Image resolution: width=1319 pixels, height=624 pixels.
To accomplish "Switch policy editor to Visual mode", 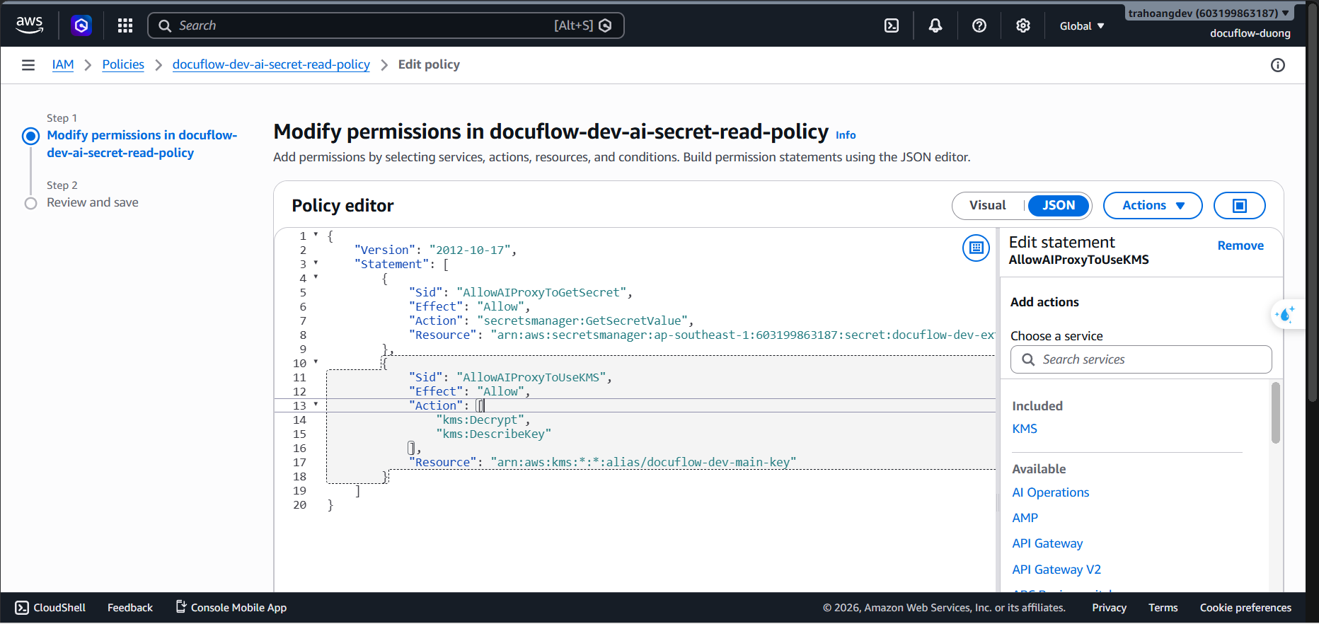I will (988, 206).
